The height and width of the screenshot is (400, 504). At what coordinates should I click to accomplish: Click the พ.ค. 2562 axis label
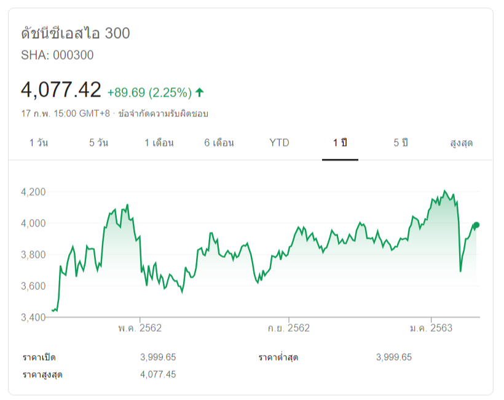pyautogui.click(x=140, y=328)
